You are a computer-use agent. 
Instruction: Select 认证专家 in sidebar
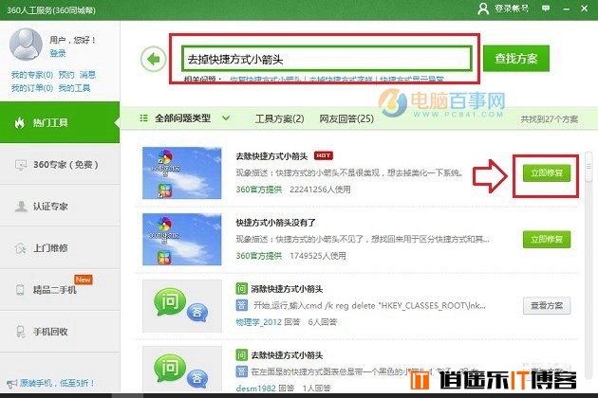click(x=60, y=206)
